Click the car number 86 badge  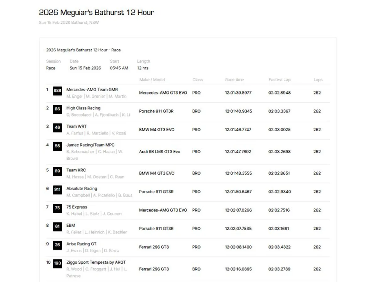tap(57, 109)
